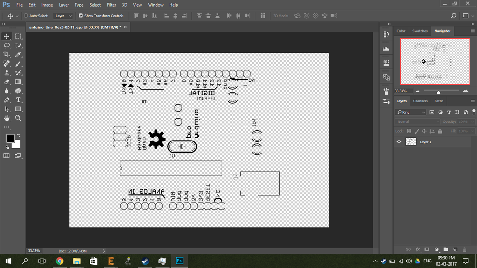Select the Eyedropper tool
The width and height of the screenshot is (477, 268).
click(18, 54)
